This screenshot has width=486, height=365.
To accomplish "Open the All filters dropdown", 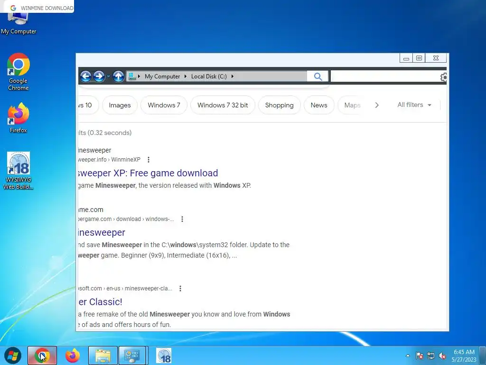I will click(x=414, y=105).
